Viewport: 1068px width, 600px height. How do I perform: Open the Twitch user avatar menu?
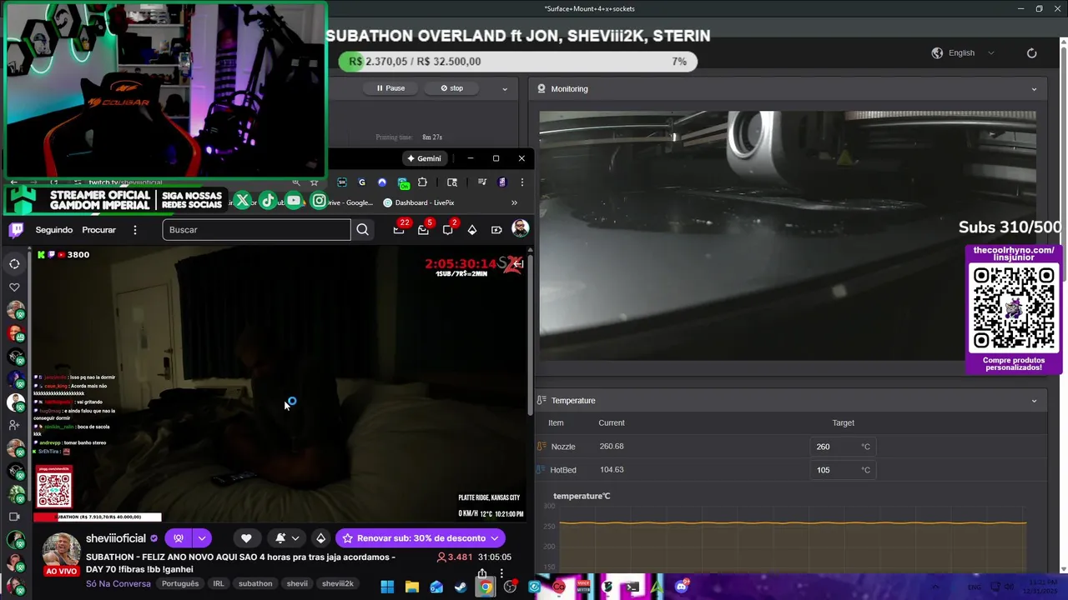pyautogui.click(x=520, y=229)
